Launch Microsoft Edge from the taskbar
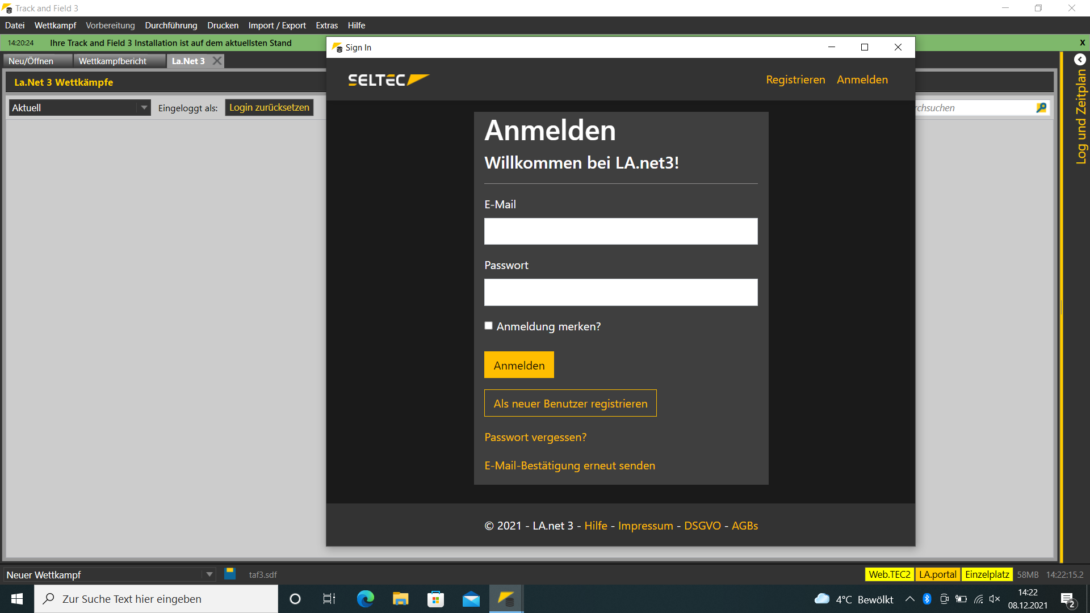 point(365,599)
